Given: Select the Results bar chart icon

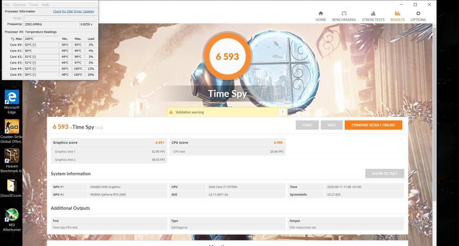Looking at the screenshot, I should 397,14.
